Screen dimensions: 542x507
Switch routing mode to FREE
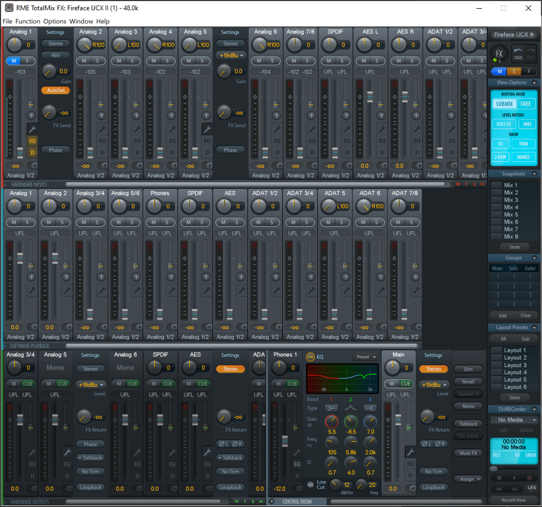(525, 104)
